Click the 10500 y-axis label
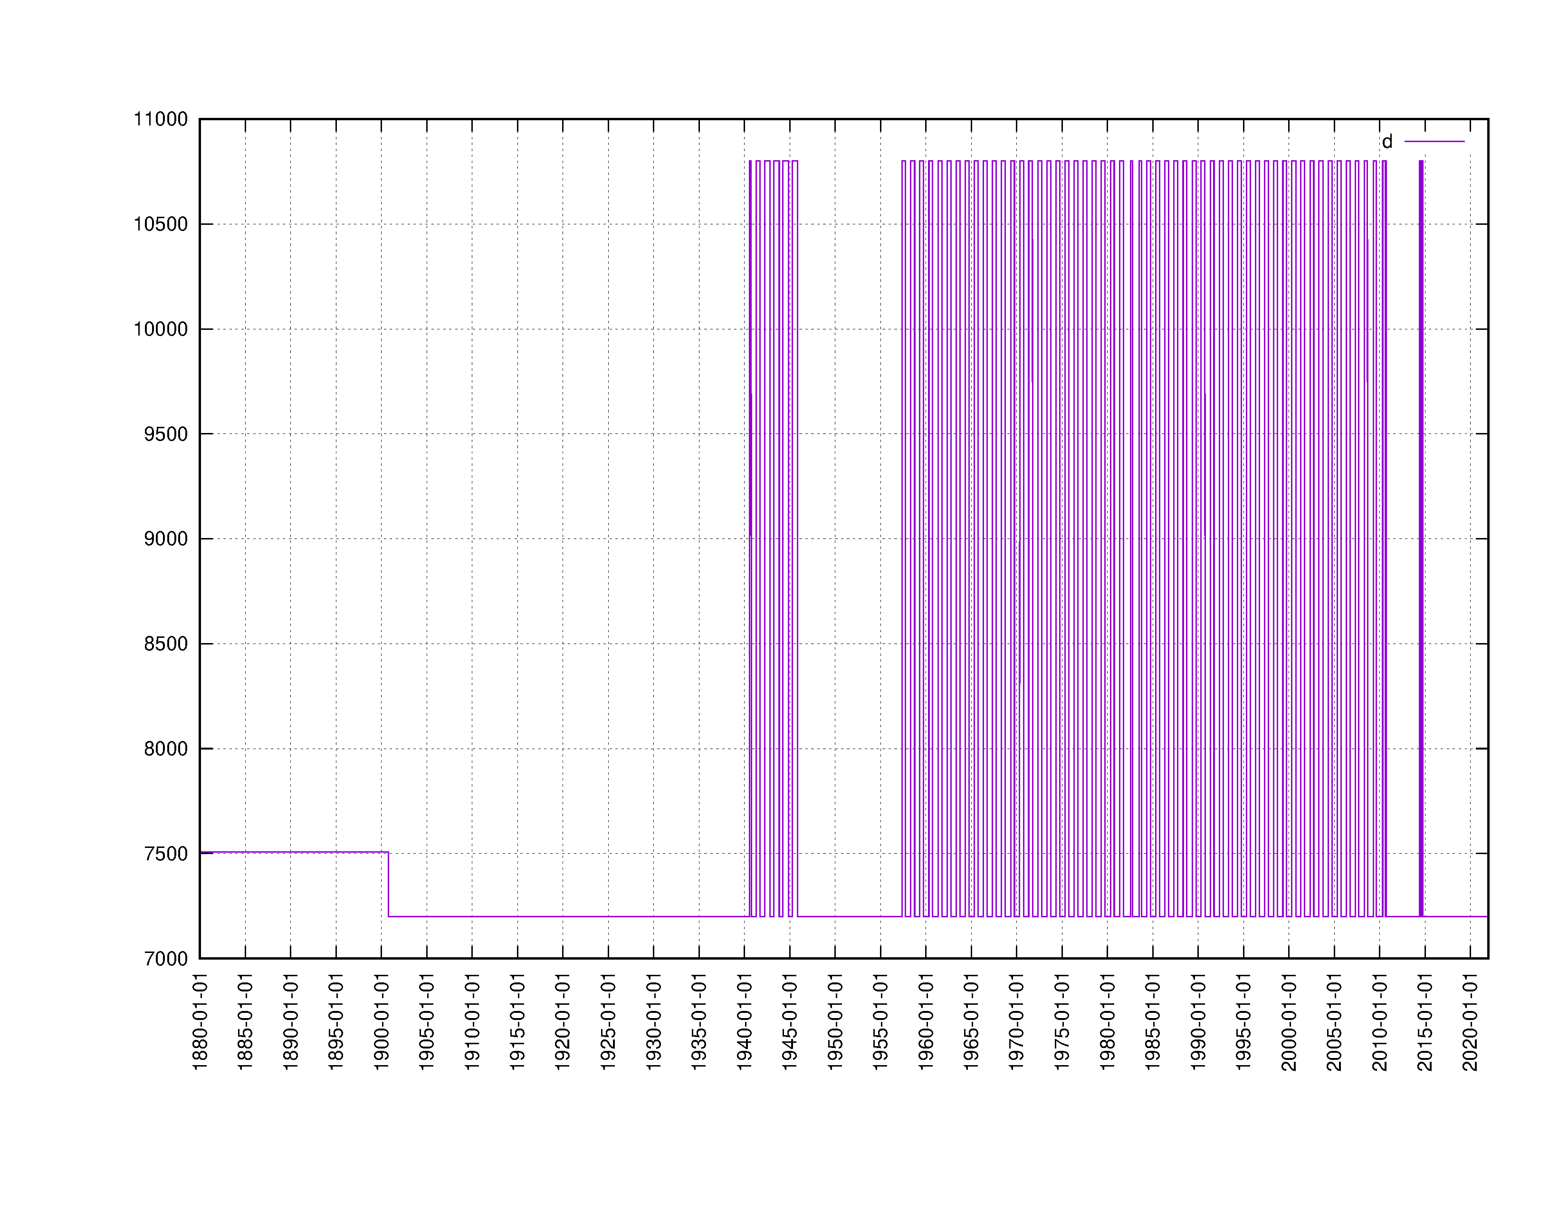Image resolution: width=1568 pixels, height=1212 pixels. coord(161,224)
